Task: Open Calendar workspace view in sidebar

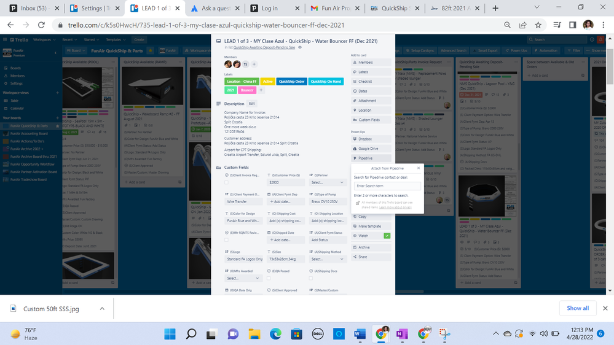Action: [17, 109]
